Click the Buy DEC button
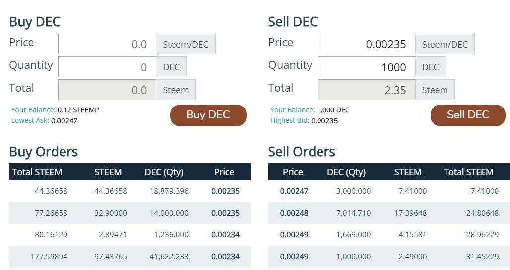The height and width of the screenshot is (270, 510). pos(208,115)
